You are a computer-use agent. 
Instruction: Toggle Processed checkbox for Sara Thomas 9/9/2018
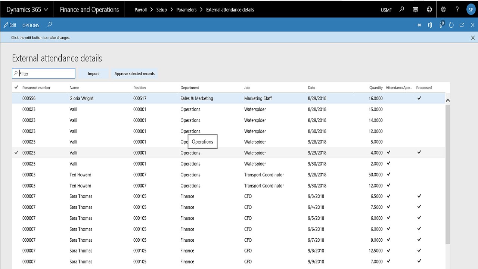tap(419, 261)
